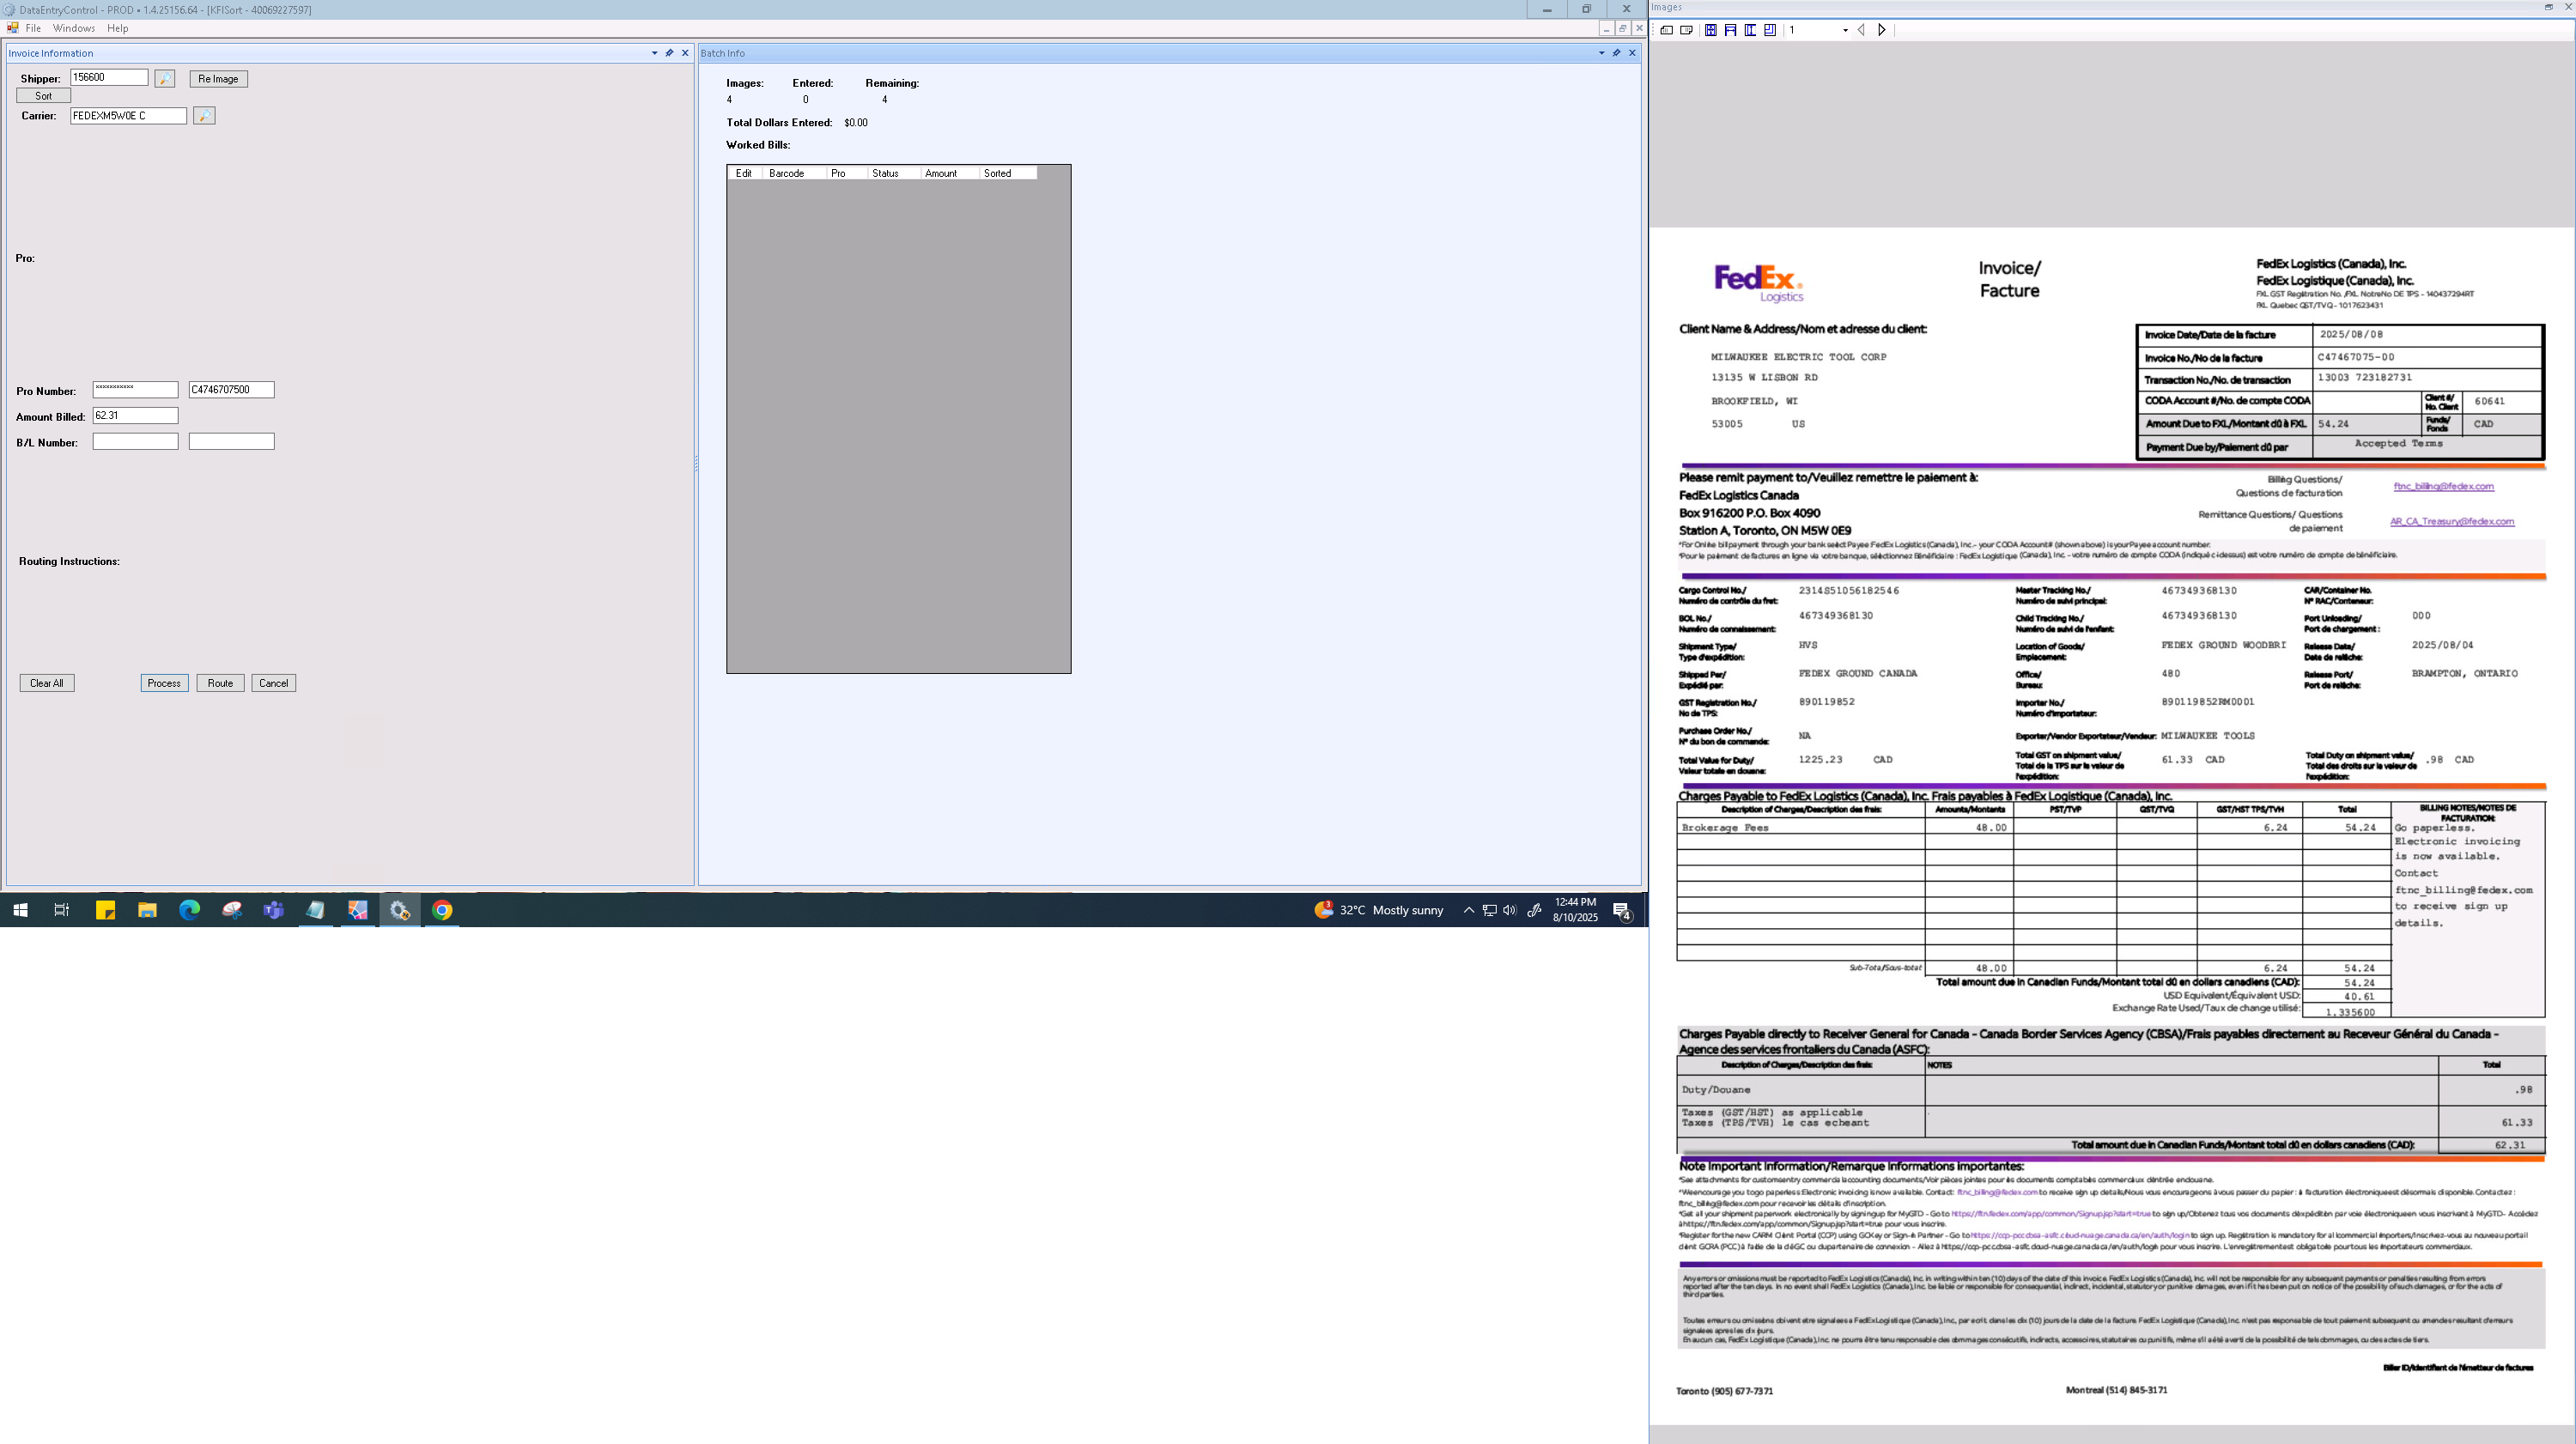Rotate image right in Images toolbar

(x=1686, y=30)
